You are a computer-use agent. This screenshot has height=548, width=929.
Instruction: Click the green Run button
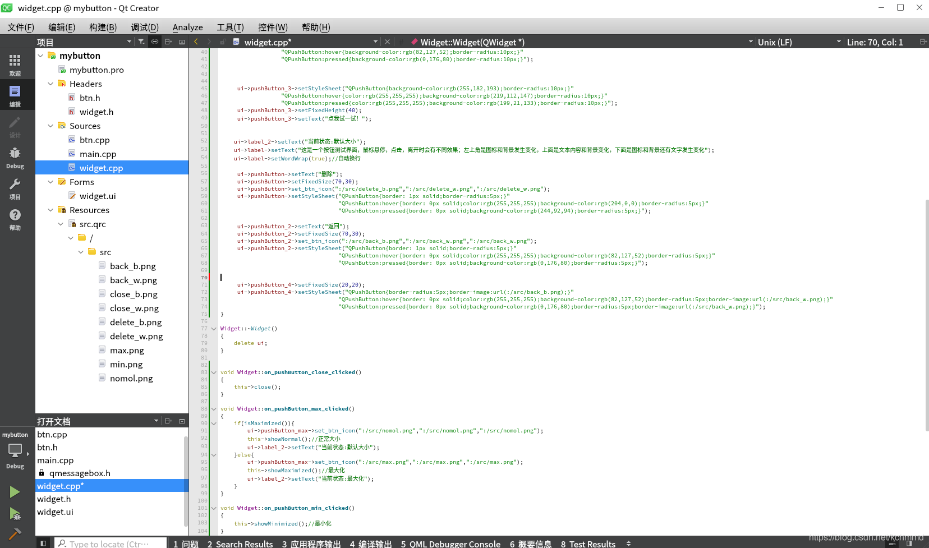15,492
